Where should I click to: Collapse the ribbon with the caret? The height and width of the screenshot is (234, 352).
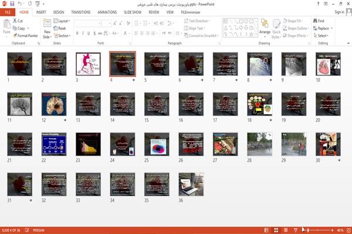pos(348,43)
